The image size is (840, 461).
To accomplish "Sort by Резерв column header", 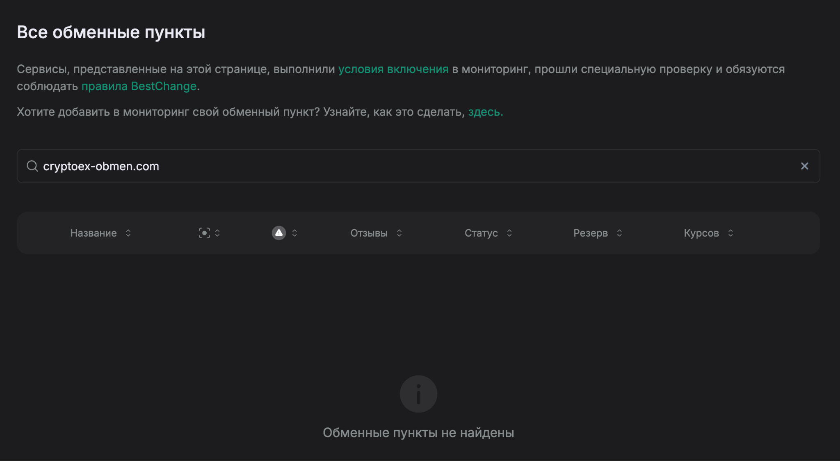I will tap(591, 233).
